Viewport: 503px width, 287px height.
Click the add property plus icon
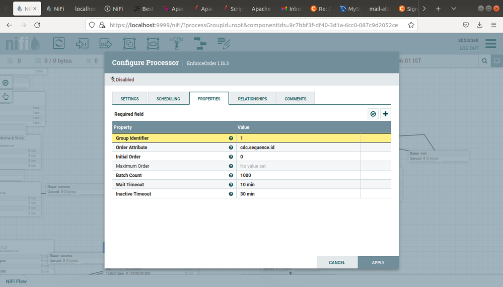[386, 114]
